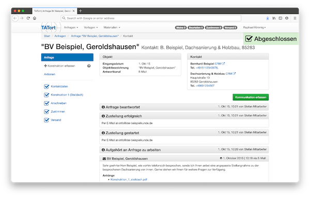Click the Antwortkanal value "E-Mail"
Image resolution: width=310 pixels, height=197 pixels.
pyautogui.click(x=143, y=72)
